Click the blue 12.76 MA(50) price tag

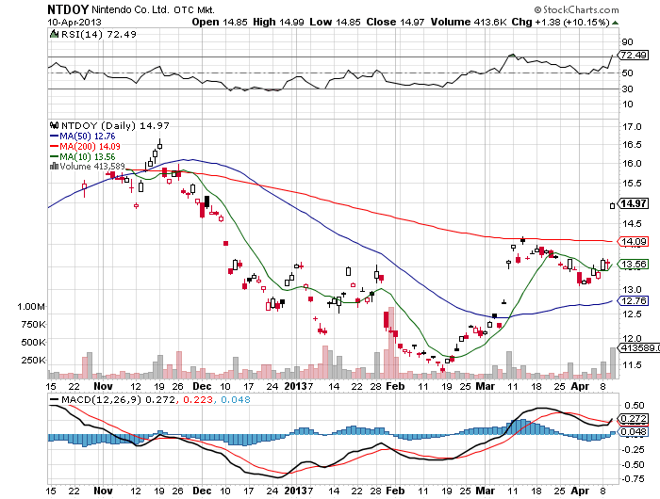tap(633, 300)
